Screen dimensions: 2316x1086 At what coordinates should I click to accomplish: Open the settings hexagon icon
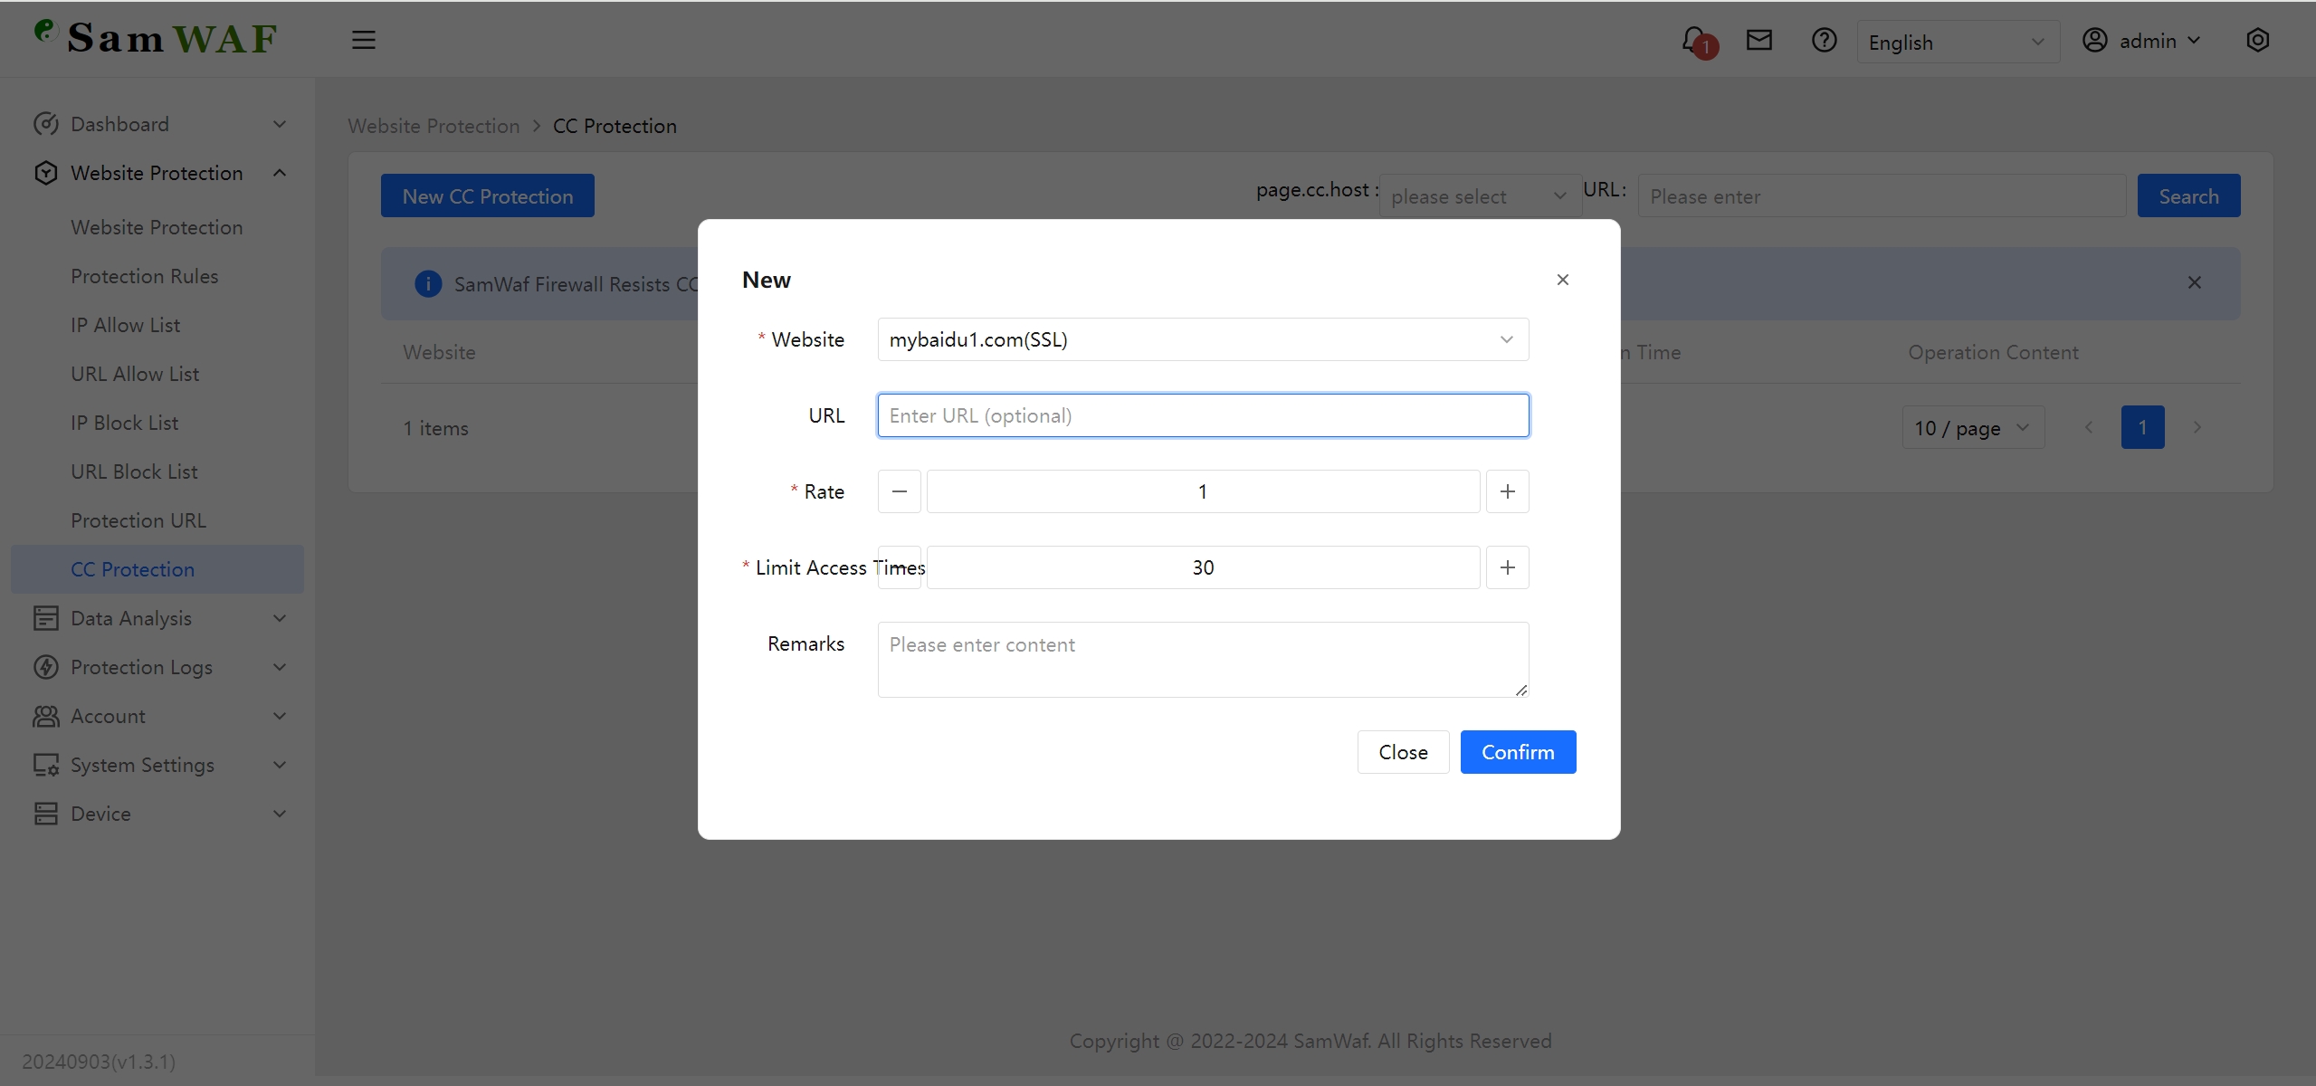click(x=2257, y=40)
